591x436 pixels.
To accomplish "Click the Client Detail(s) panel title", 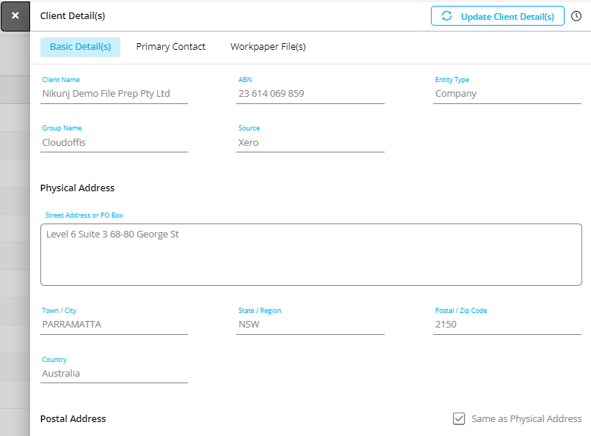I will point(73,16).
